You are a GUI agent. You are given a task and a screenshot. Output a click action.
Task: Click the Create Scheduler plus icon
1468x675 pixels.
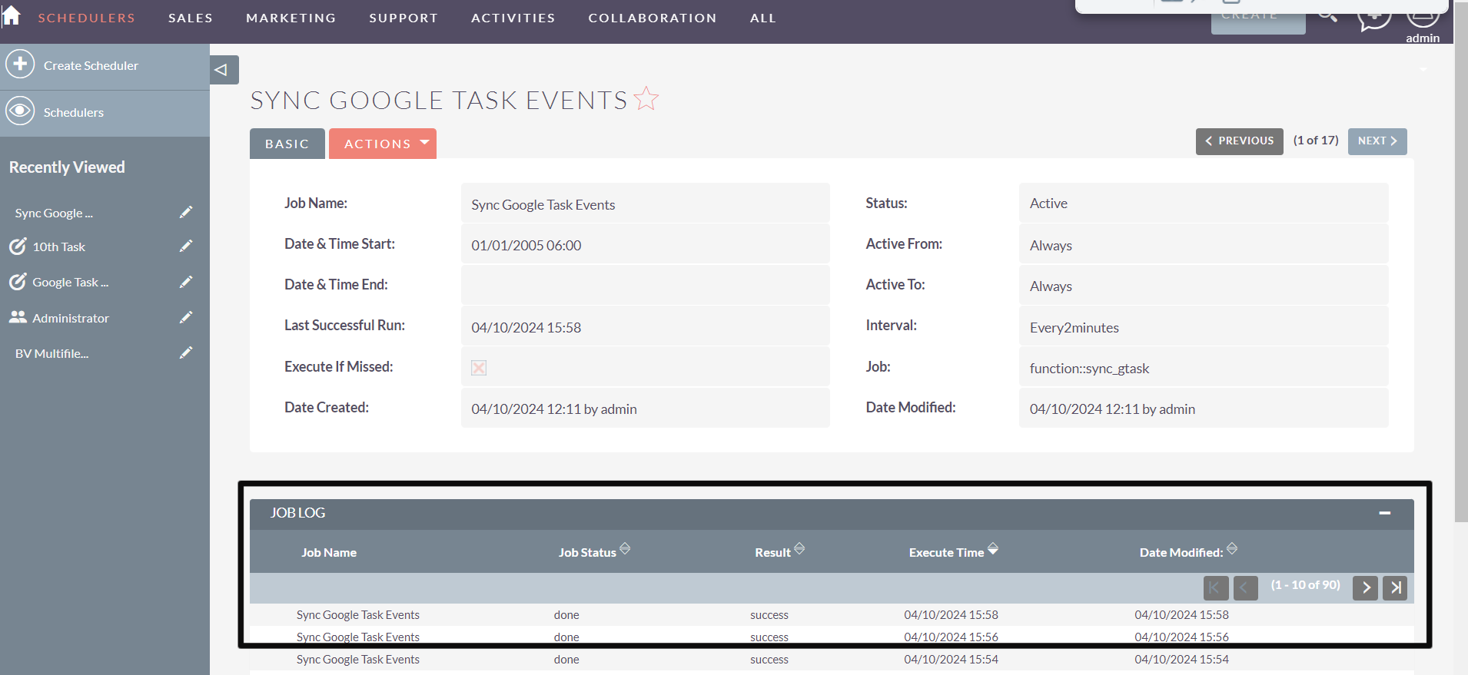pos(20,64)
